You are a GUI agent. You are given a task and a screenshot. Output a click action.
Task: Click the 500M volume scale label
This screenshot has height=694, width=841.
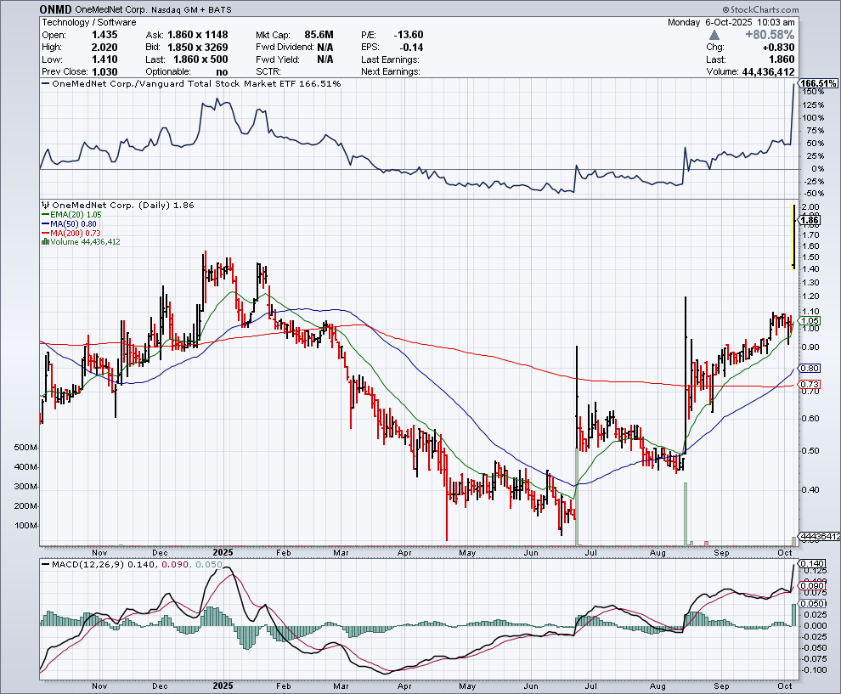pyautogui.click(x=25, y=448)
